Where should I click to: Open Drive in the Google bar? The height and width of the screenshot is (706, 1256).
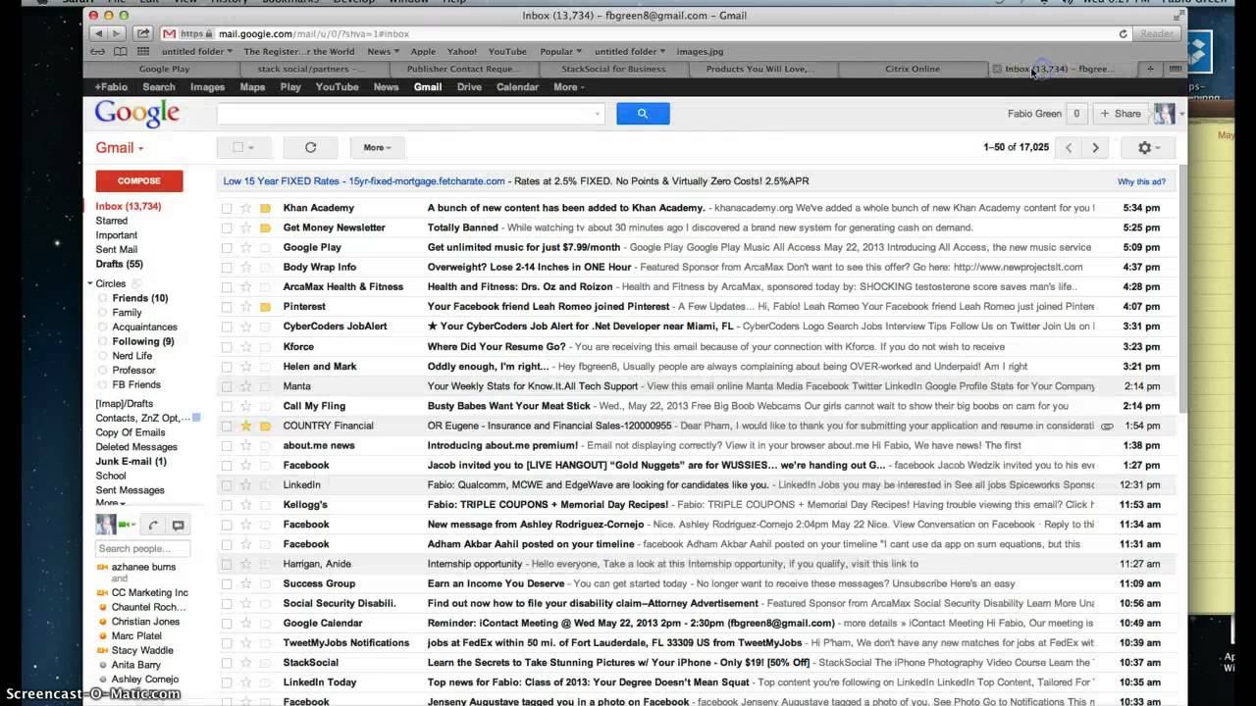tap(469, 86)
